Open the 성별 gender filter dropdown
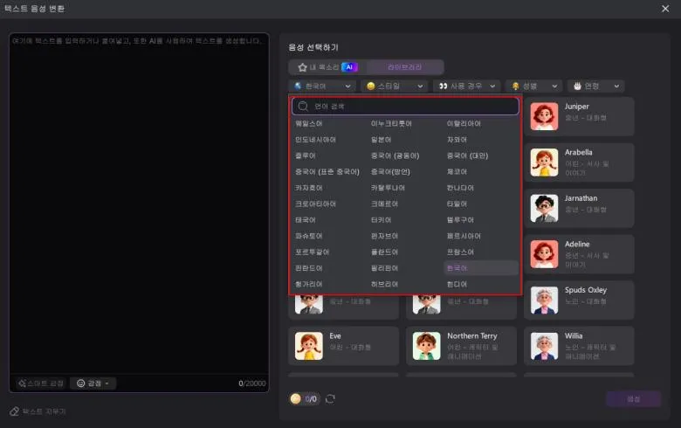Viewport: 681px width, 428px height. 534,86
